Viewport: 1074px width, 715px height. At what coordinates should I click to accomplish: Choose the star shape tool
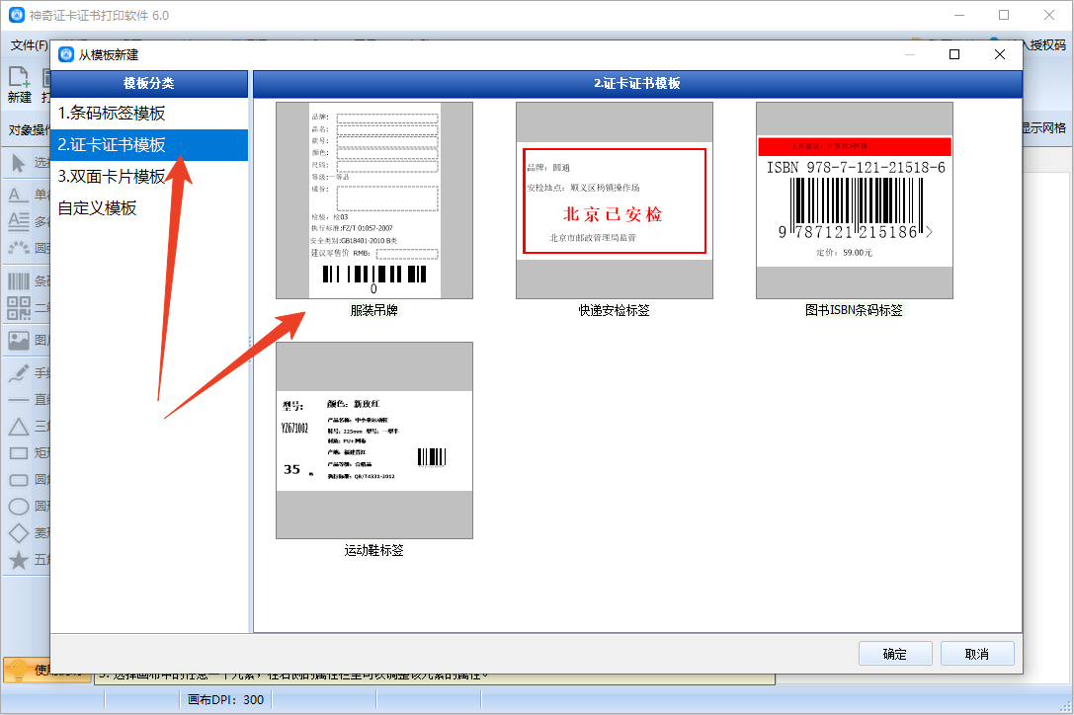[19, 560]
